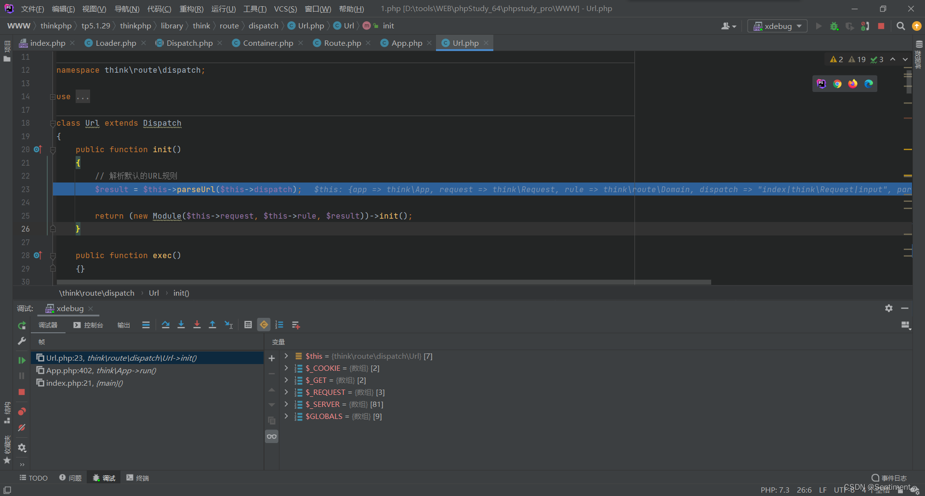Click the Step Over debugger icon

click(x=165, y=325)
